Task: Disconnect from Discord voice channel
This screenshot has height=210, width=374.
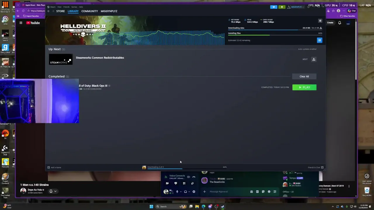Action: [194, 177]
